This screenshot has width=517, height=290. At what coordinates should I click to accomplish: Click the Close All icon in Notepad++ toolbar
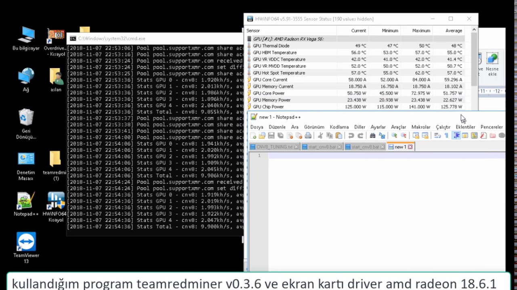[299, 136]
